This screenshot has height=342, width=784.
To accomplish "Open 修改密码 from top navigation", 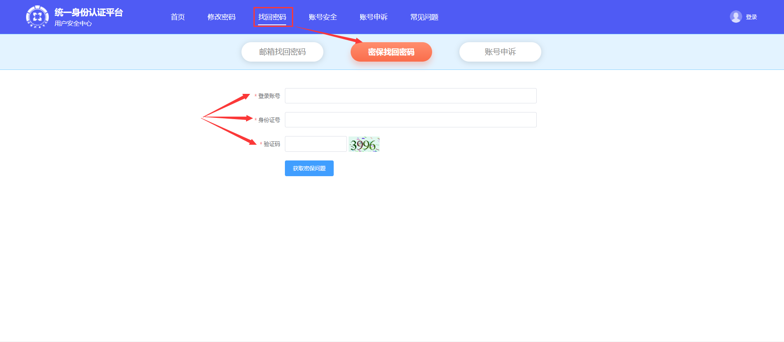I will coord(221,17).
